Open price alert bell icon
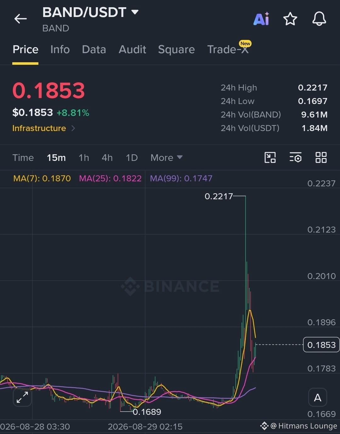Image resolution: width=340 pixels, height=434 pixels. click(x=319, y=19)
